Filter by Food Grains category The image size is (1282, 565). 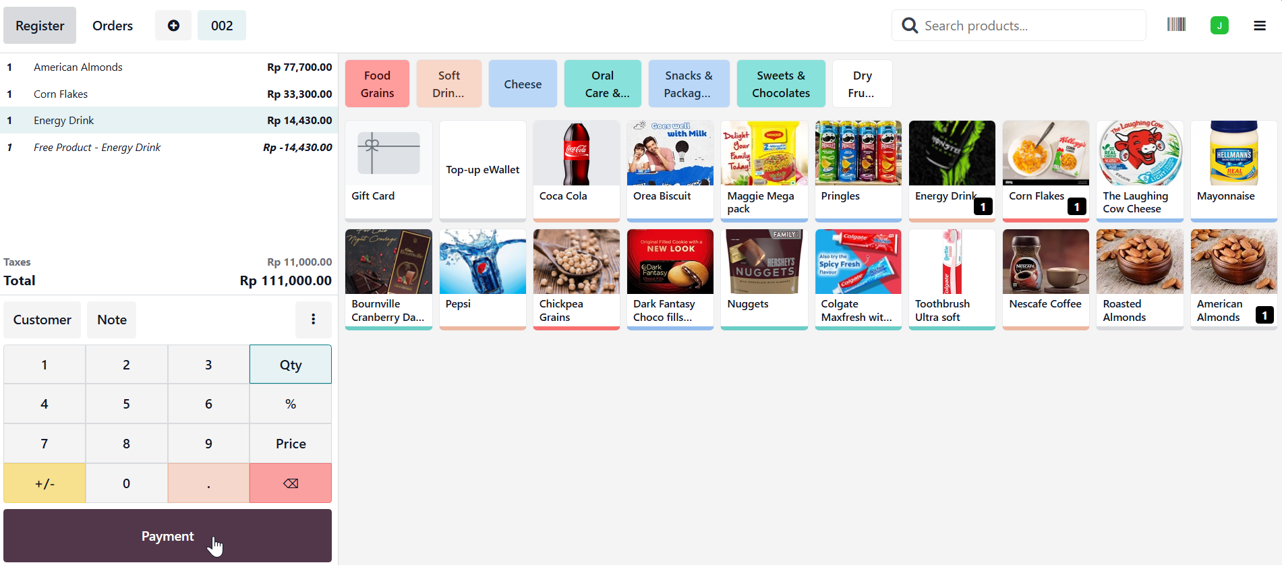coord(377,84)
